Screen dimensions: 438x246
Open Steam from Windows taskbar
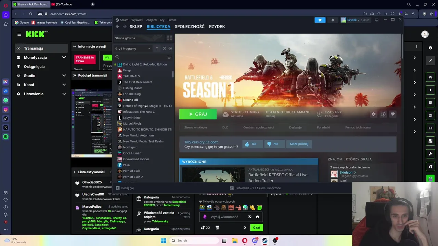(x=265, y=241)
